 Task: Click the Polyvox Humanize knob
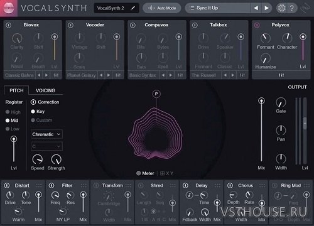pyautogui.click(x=265, y=58)
